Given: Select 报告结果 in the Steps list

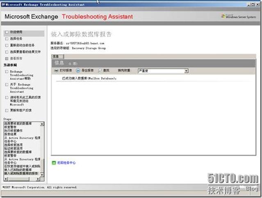Looking at the screenshot, I should tap(10, 134).
